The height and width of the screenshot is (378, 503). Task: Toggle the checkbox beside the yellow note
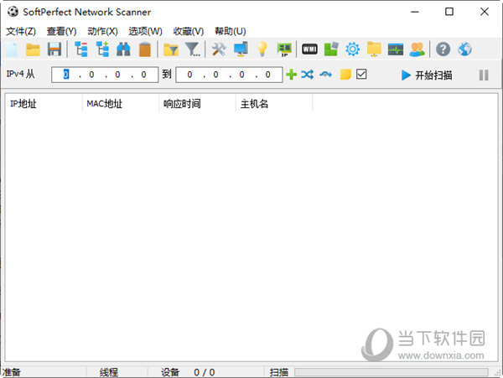tap(361, 74)
